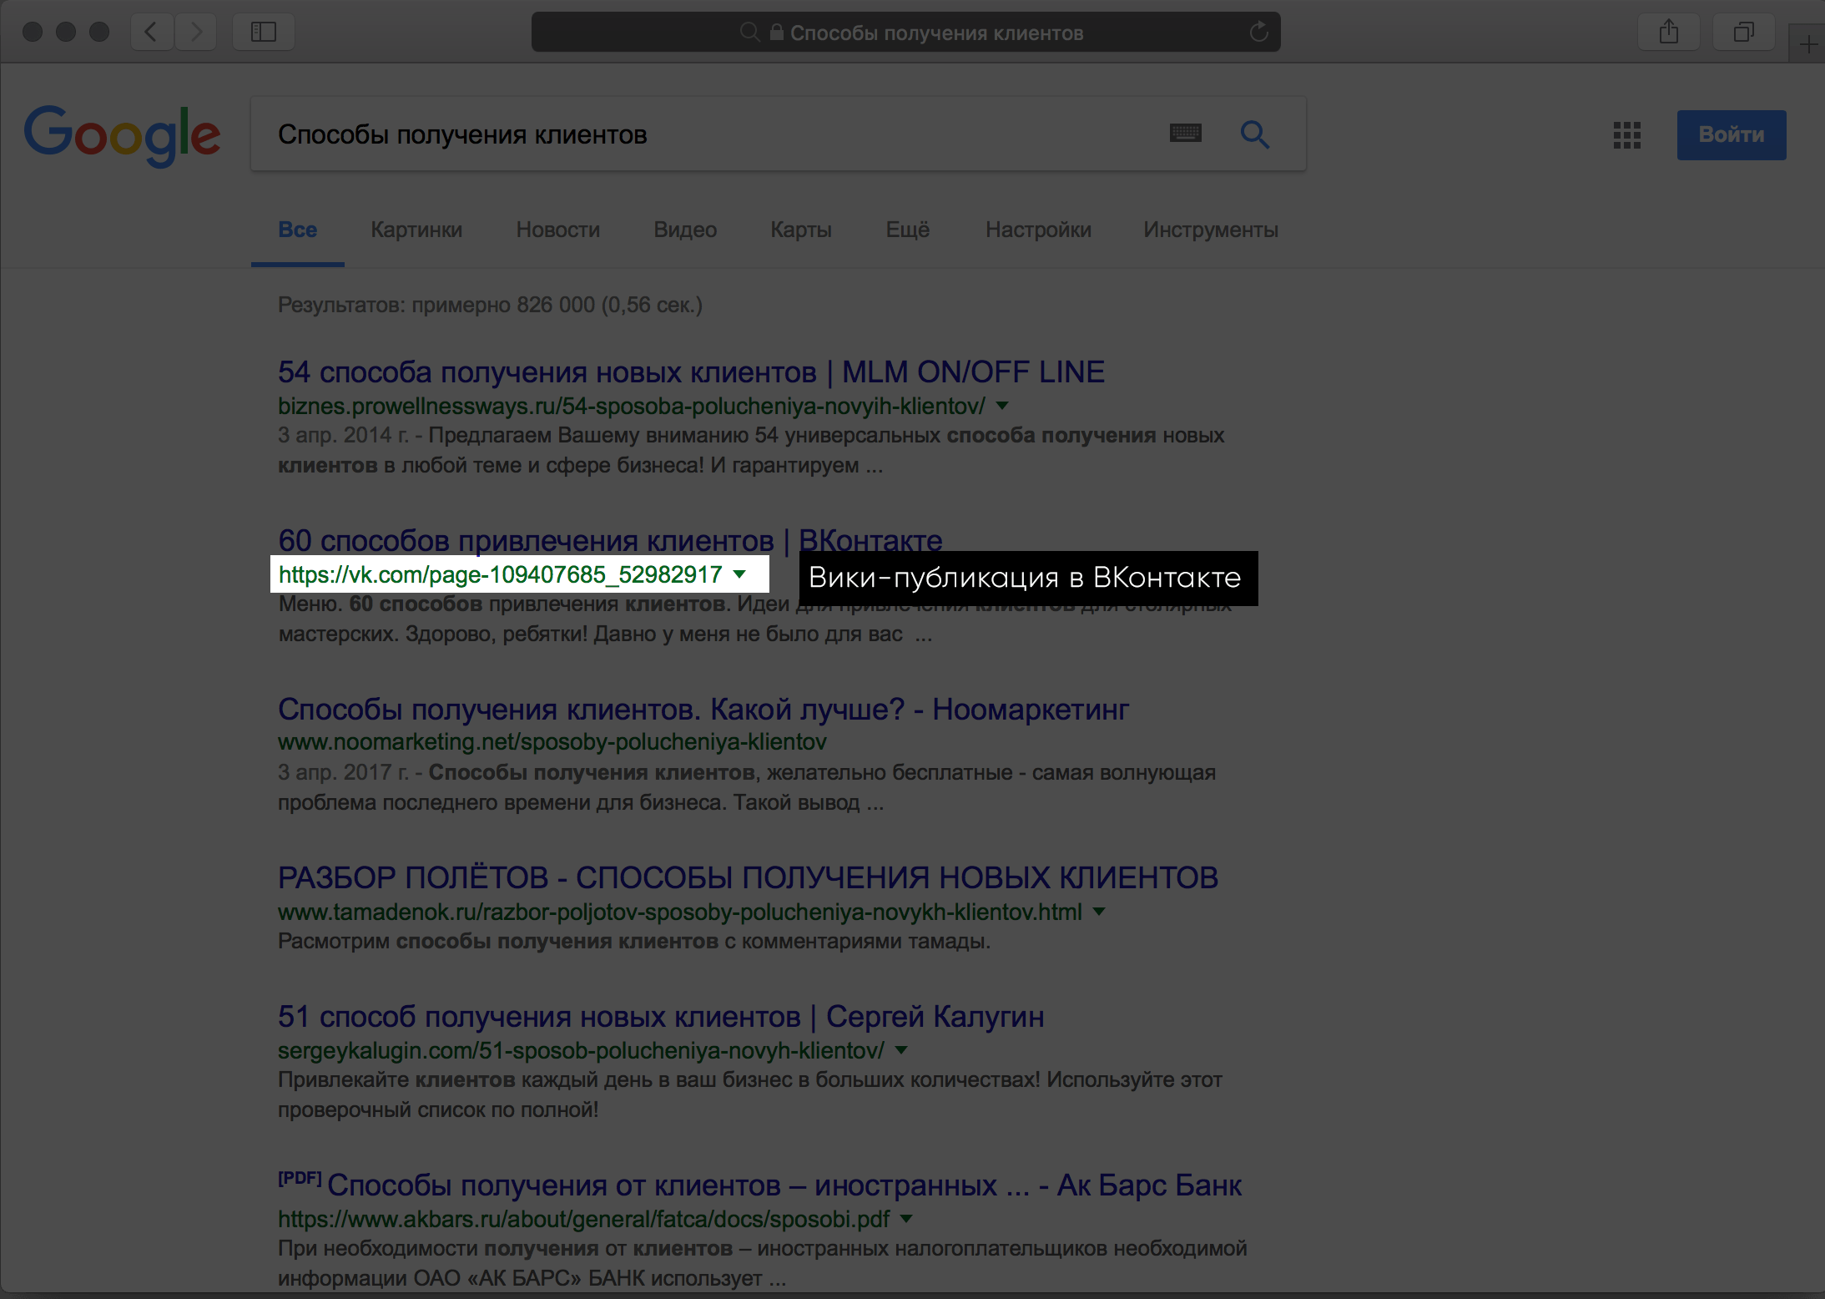Open the Ещё menu
The height and width of the screenshot is (1299, 1825).
click(908, 230)
